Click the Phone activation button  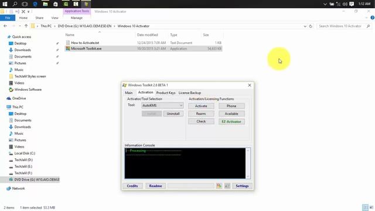231,106
